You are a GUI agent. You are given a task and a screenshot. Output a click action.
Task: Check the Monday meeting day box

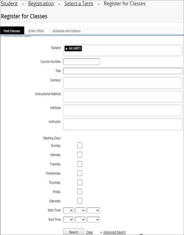79,155
